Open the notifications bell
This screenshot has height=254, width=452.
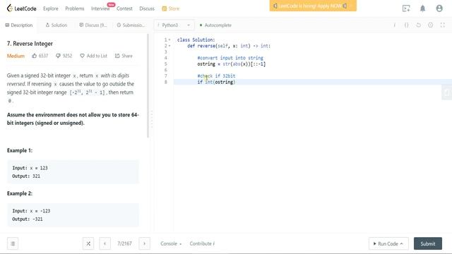(x=422, y=8)
